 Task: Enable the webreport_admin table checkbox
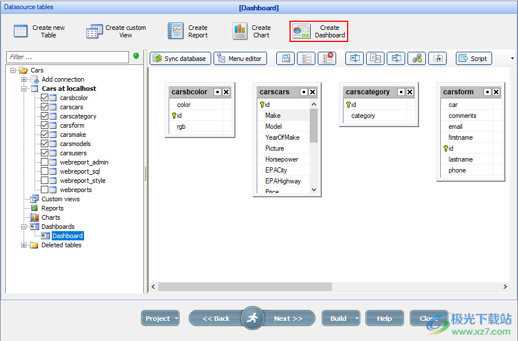[x=45, y=162]
